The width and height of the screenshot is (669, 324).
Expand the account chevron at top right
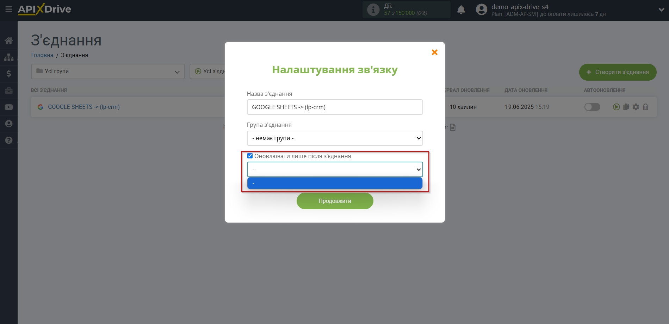click(x=661, y=10)
